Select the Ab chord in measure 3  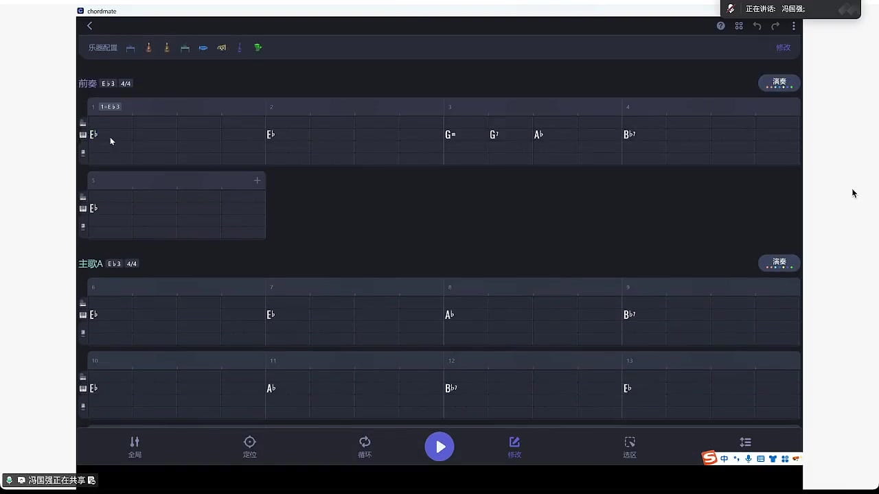pyautogui.click(x=539, y=134)
